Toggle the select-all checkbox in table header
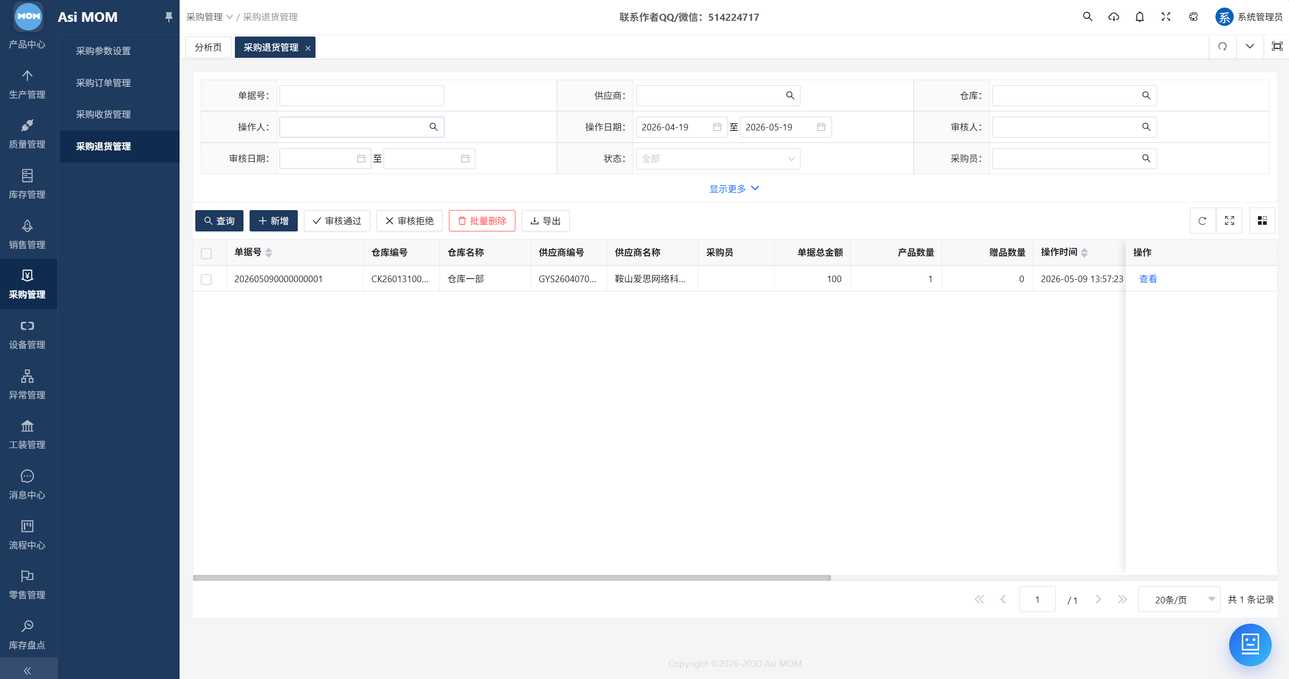The image size is (1289, 679). (206, 253)
